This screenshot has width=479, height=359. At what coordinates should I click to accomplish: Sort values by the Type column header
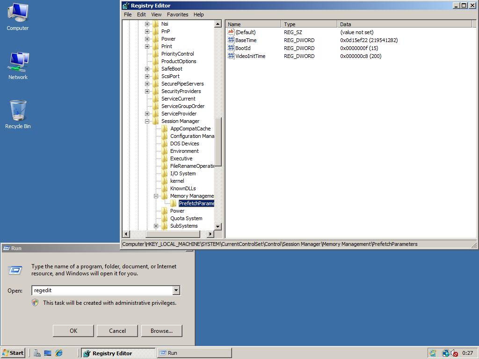click(x=309, y=24)
